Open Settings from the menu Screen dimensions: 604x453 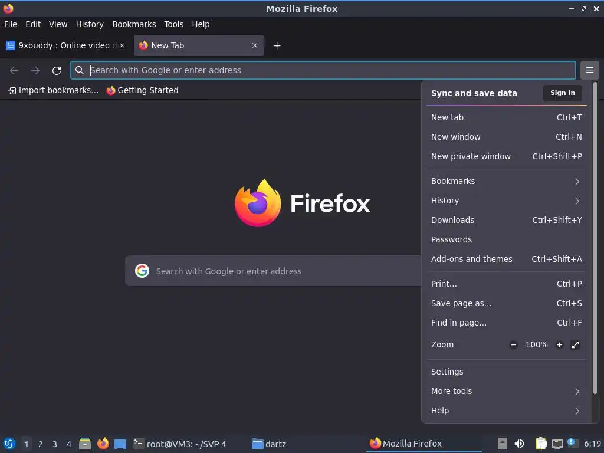point(506,372)
